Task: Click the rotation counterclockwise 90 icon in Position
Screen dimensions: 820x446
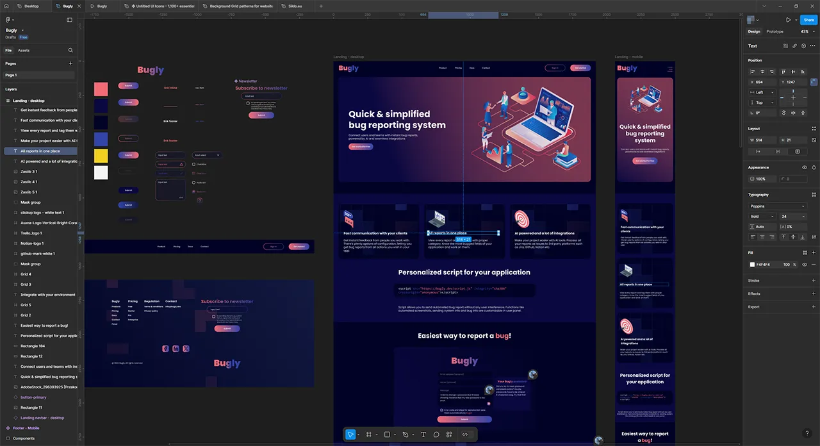Action: point(785,113)
